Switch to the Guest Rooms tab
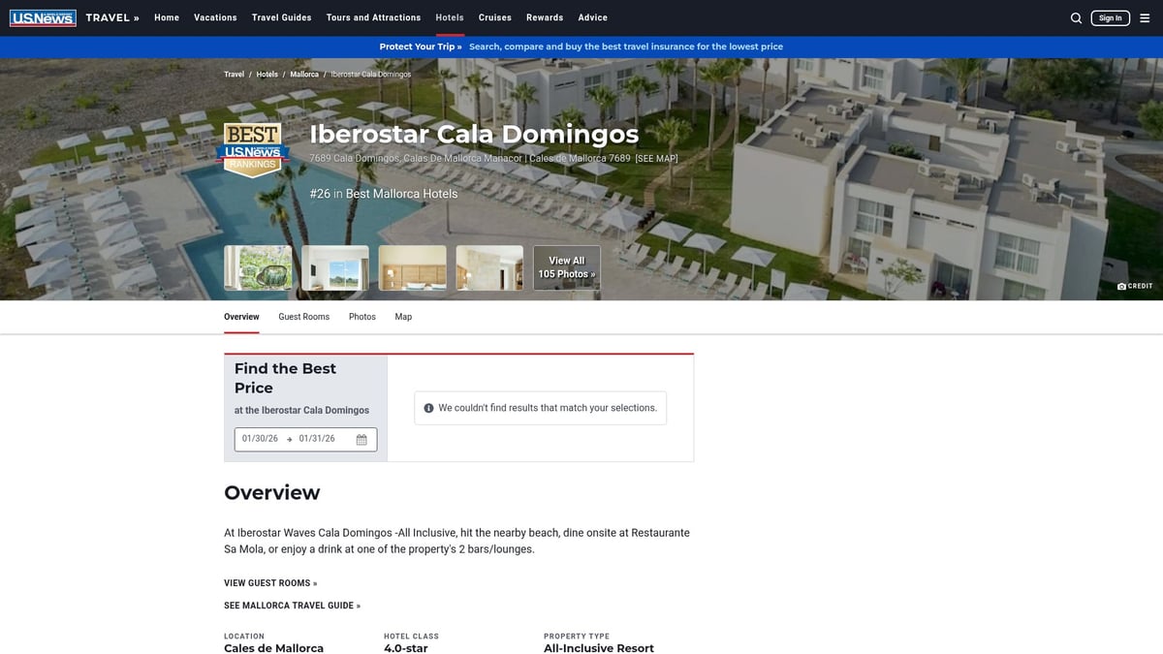1163x654 pixels. (x=303, y=316)
